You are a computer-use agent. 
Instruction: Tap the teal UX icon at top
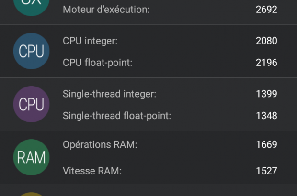31,6
